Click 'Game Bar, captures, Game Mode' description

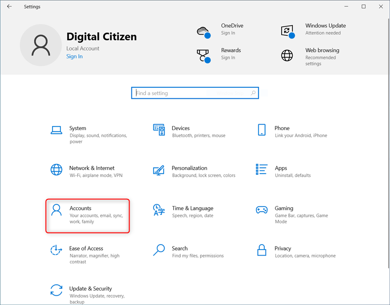301,219
